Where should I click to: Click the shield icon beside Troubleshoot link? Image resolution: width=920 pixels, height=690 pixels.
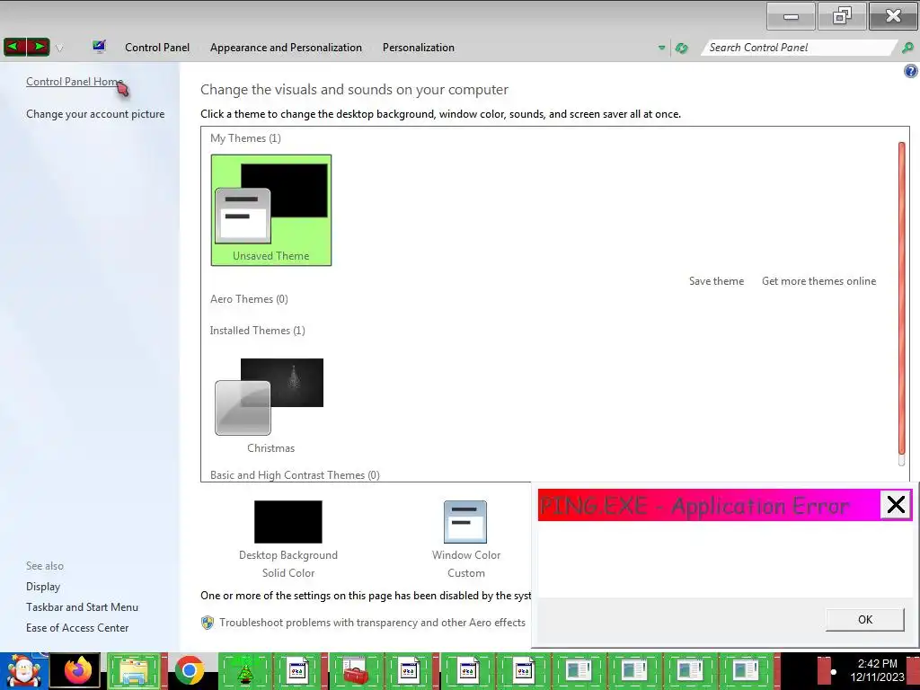click(208, 623)
